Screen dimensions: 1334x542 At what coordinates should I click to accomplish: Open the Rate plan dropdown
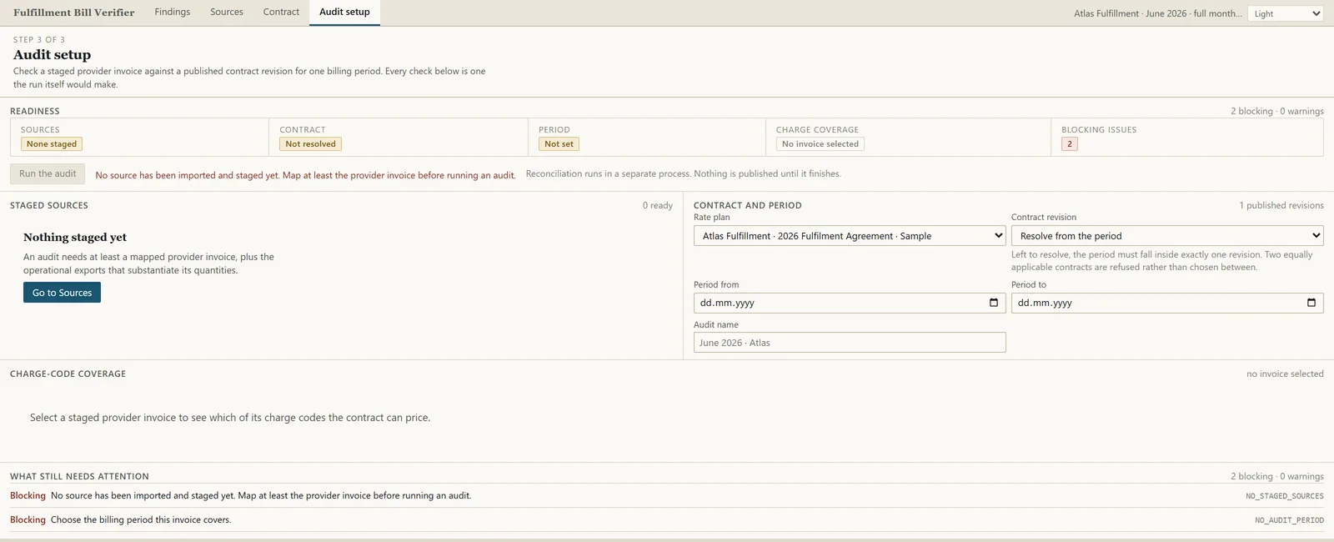[850, 236]
